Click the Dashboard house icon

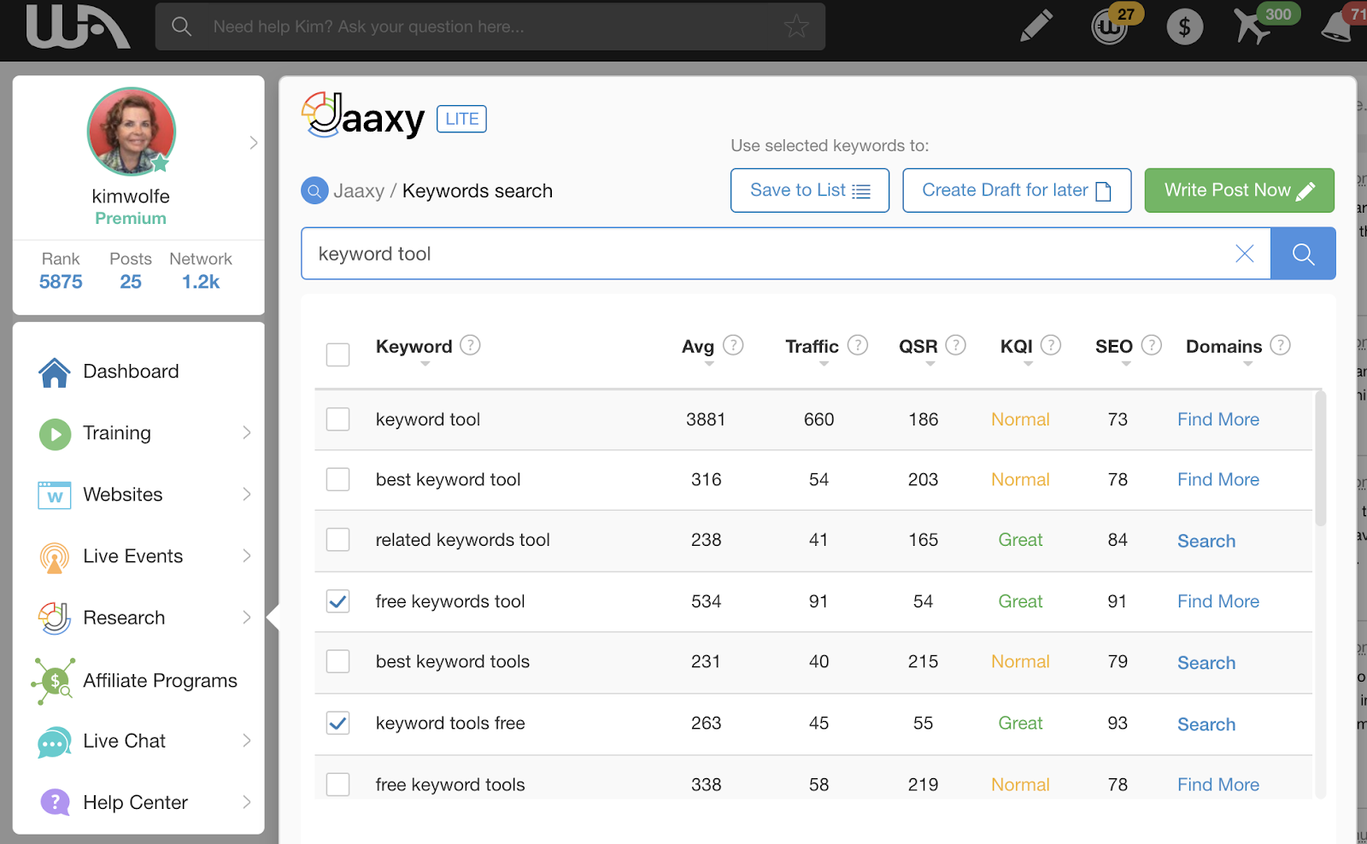pyautogui.click(x=55, y=372)
